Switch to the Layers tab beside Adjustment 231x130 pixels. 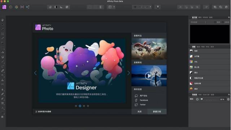pyautogui.click(x=198, y=47)
